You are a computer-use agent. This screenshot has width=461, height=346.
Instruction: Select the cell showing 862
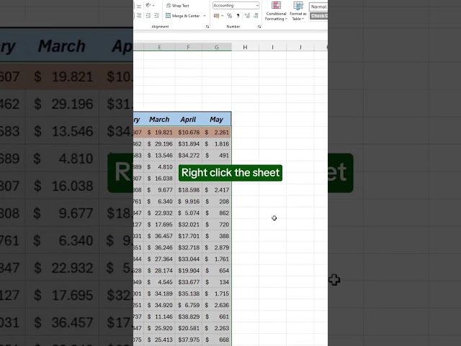[x=217, y=213]
